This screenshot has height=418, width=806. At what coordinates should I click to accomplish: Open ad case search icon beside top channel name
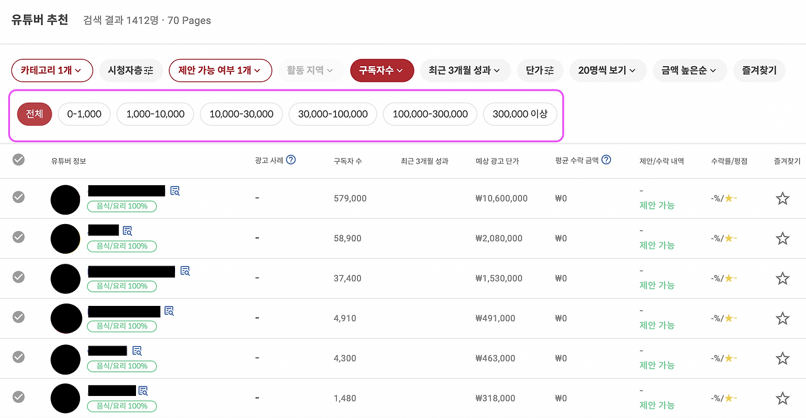pyautogui.click(x=174, y=190)
